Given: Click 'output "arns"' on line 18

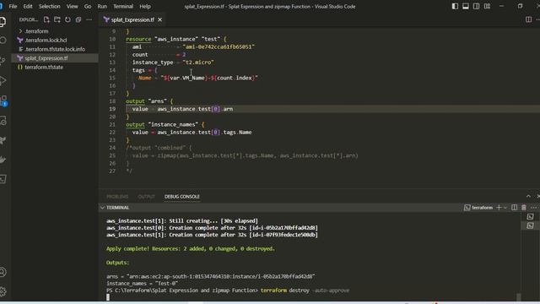Looking at the screenshot, I should [x=146, y=101].
